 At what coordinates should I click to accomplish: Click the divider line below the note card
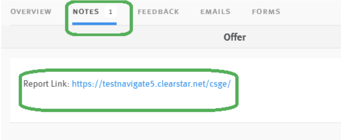[x=175, y=122]
